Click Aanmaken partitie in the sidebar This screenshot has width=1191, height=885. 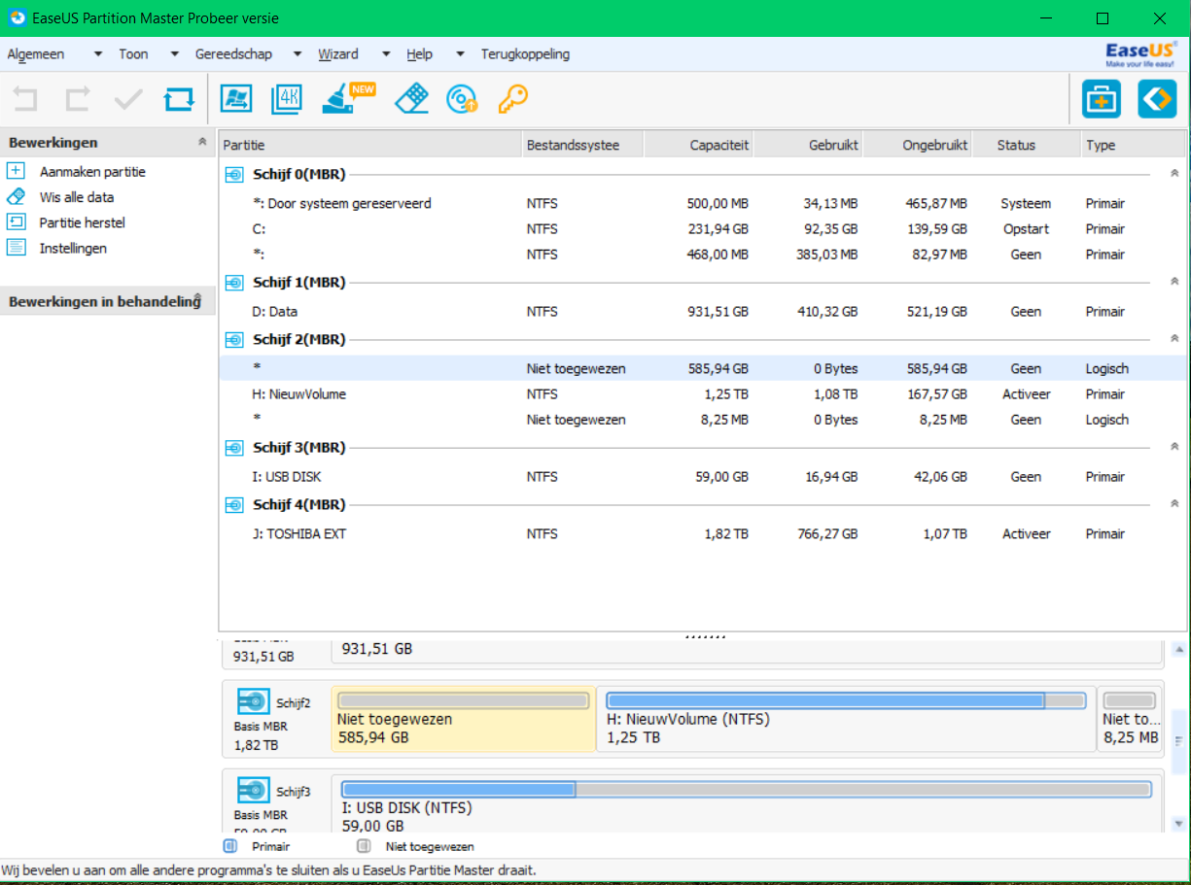[x=92, y=172]
